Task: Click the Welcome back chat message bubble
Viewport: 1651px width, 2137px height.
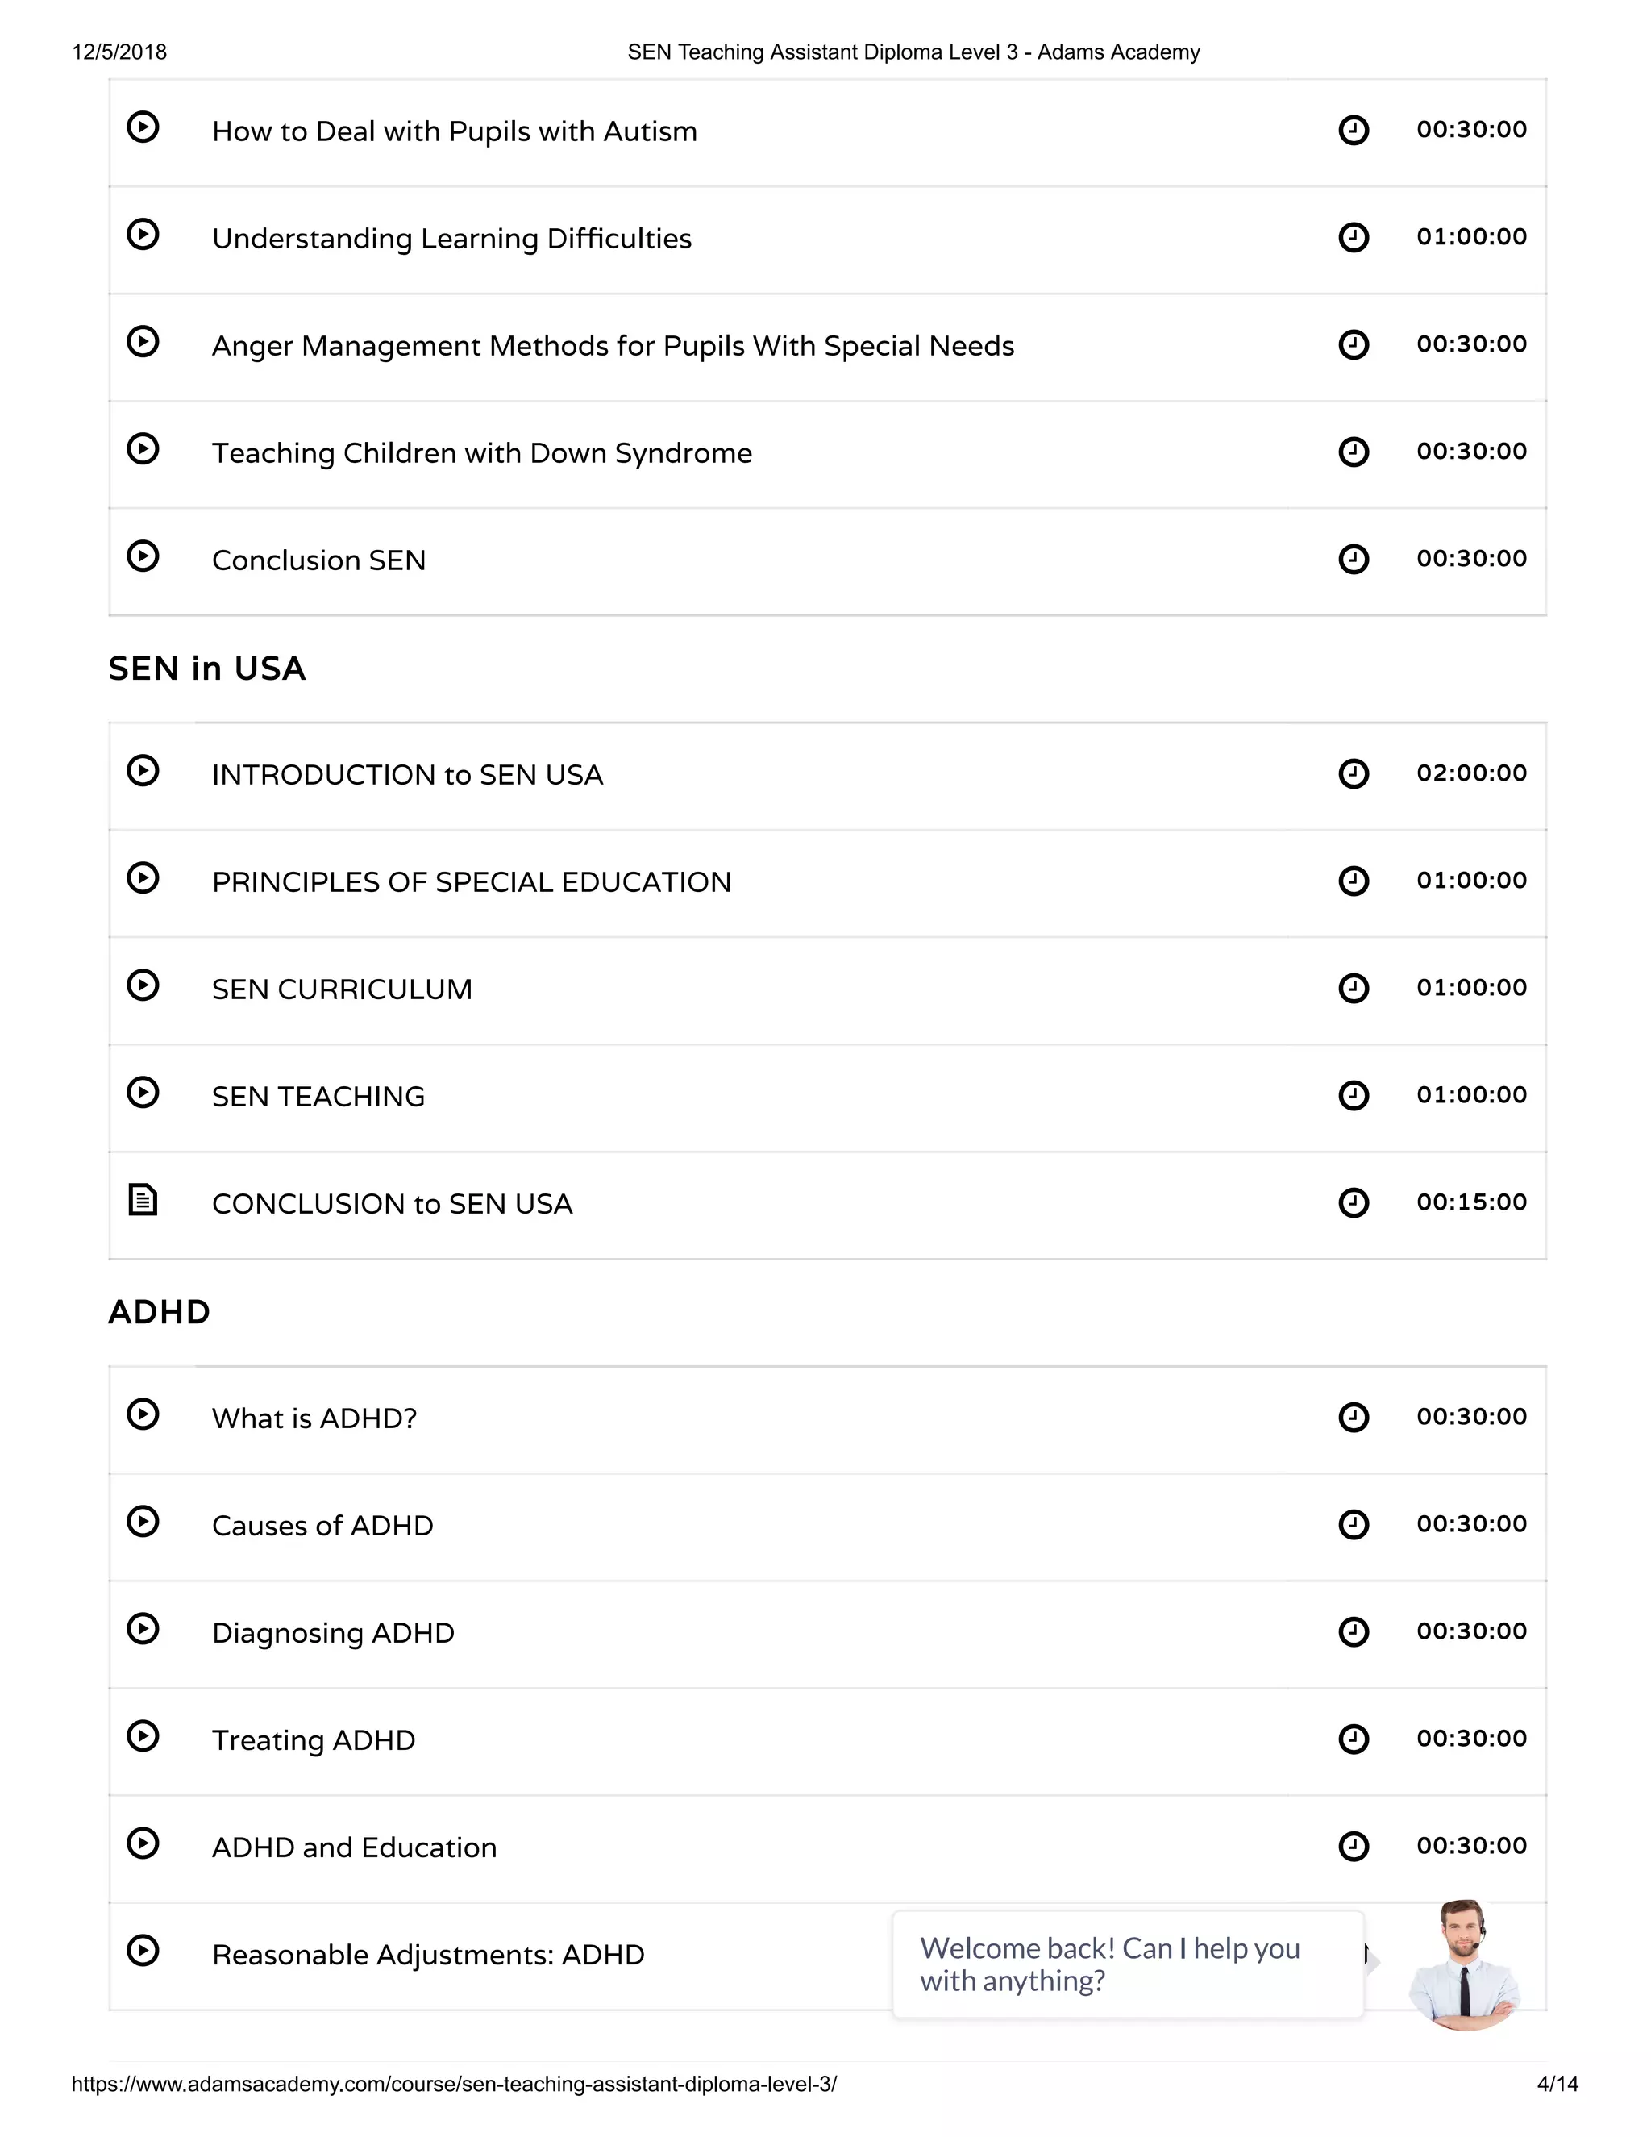Action: pyautogui.click(x=1128, y=1964)
